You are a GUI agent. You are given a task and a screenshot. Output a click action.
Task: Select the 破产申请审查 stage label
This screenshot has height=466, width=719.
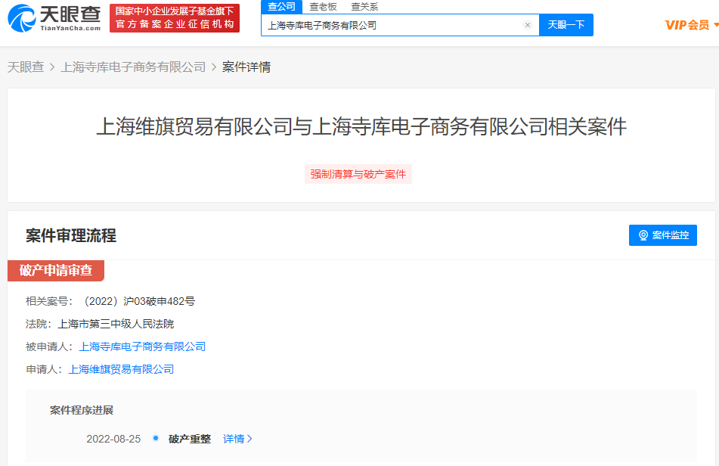click(56, 271)
